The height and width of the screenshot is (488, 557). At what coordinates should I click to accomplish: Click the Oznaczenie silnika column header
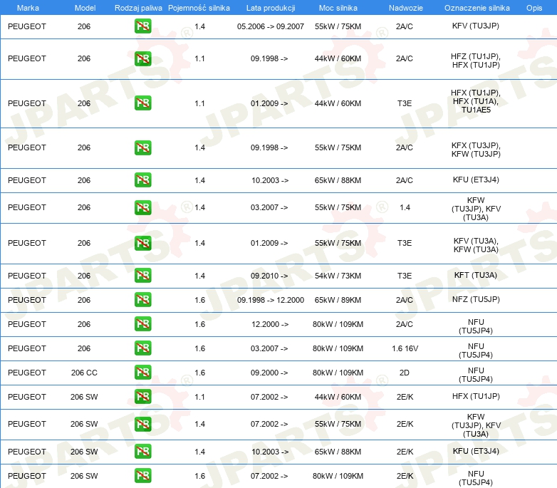pos(476,7)
